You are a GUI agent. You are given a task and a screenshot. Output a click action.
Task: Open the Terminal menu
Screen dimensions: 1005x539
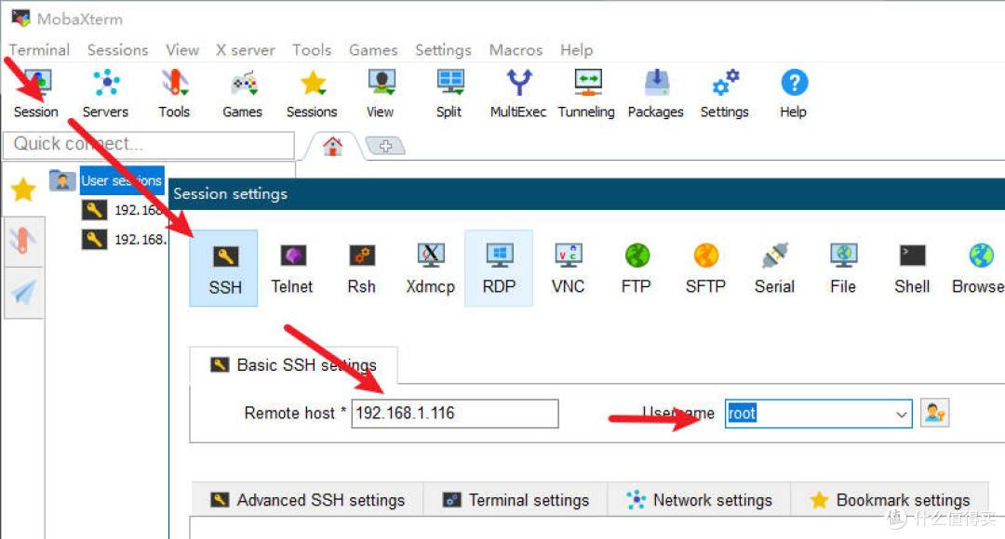[x=39, y=50]
